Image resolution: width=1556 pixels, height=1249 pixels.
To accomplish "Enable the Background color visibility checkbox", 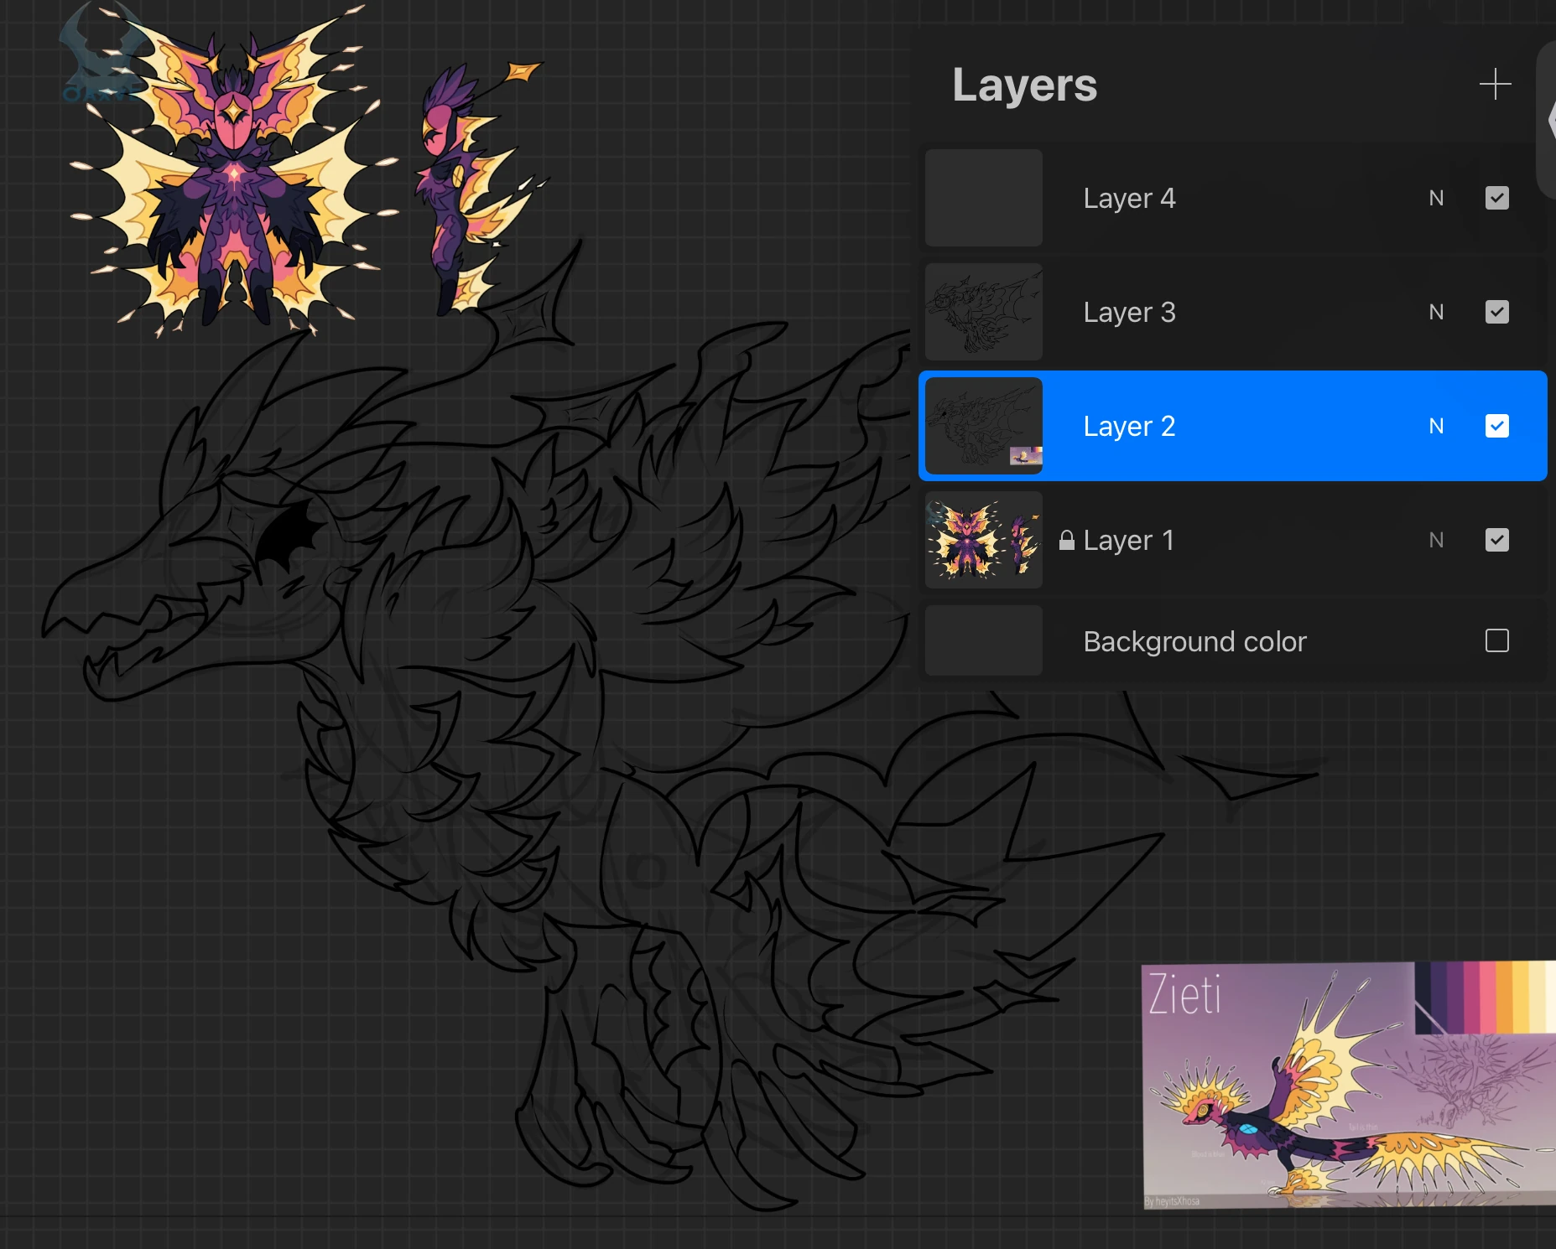I will [x=1496, y=640].
